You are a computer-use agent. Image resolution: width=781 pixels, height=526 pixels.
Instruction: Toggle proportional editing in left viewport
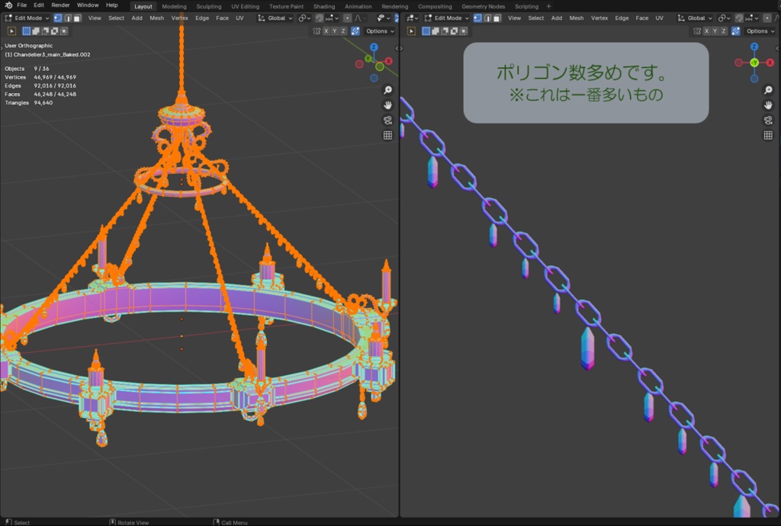point(348,18)
